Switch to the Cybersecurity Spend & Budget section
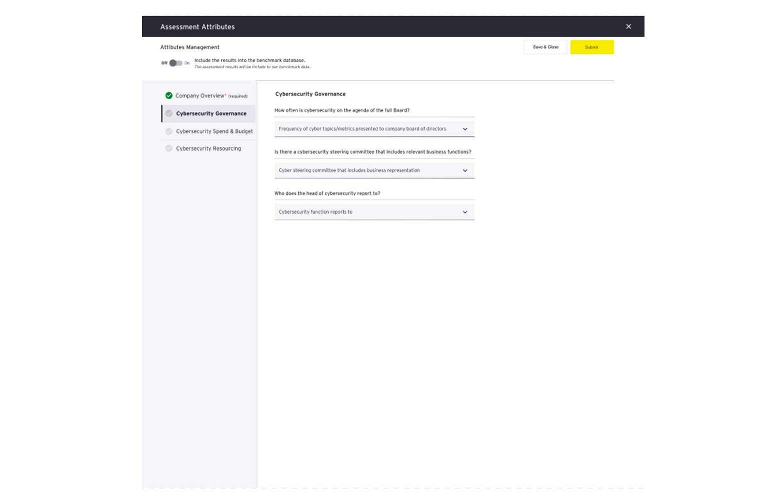This screenshot has height=500, width=780. [214, 131]
